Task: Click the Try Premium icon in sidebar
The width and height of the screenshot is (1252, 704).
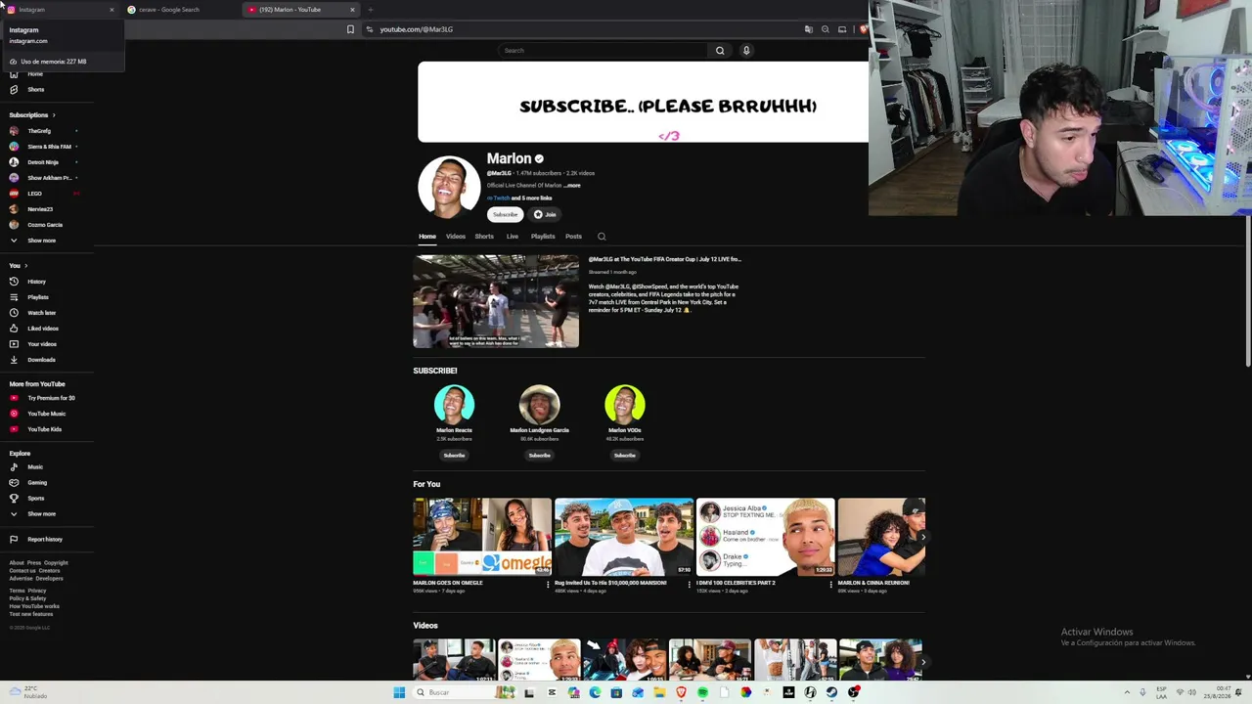Action: (x=14, y=398)
